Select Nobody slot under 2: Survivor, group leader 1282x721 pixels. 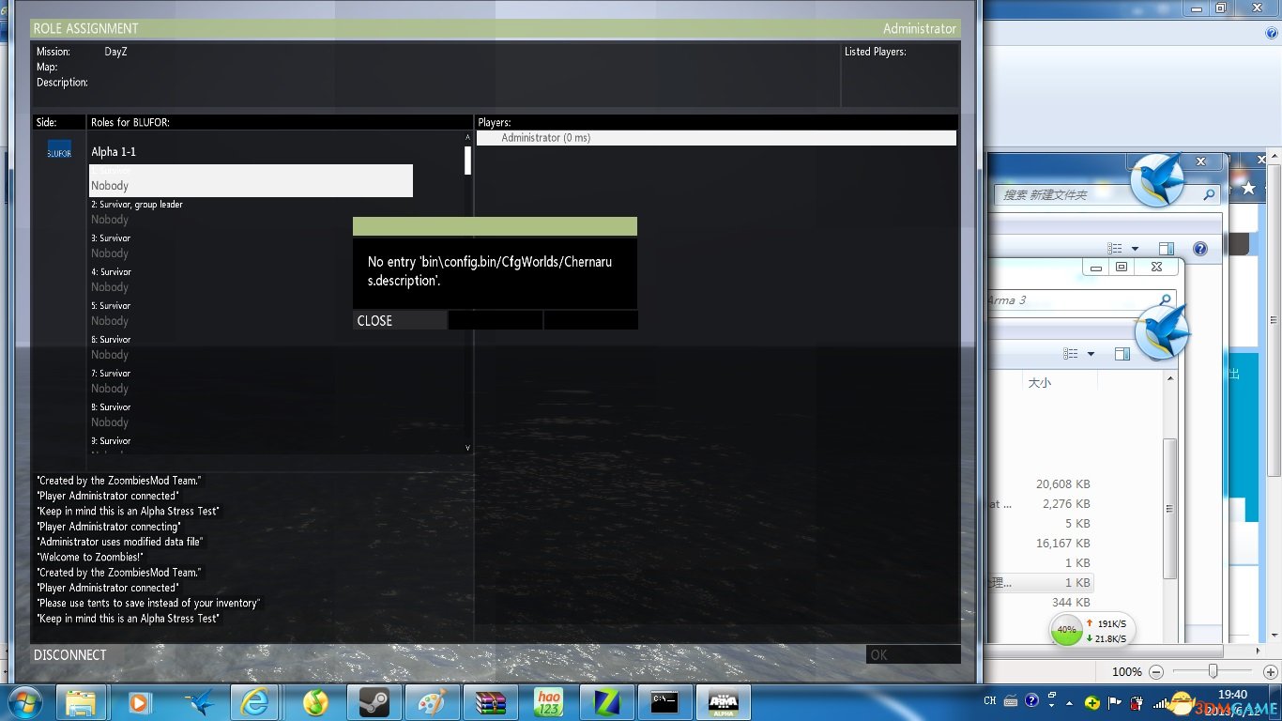tap(110, 220)
